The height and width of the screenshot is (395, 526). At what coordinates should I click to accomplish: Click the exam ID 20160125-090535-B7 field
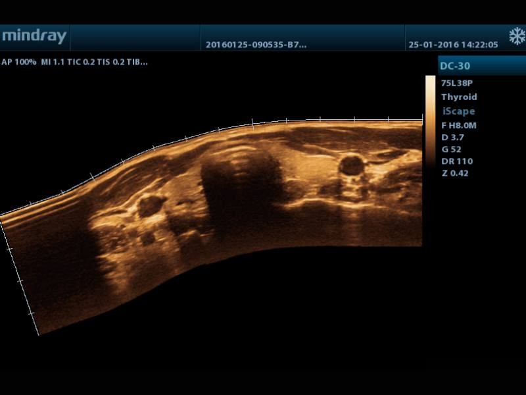click(x=256, y=45)
